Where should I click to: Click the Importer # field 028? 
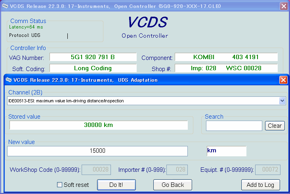[x=177, y=169]
